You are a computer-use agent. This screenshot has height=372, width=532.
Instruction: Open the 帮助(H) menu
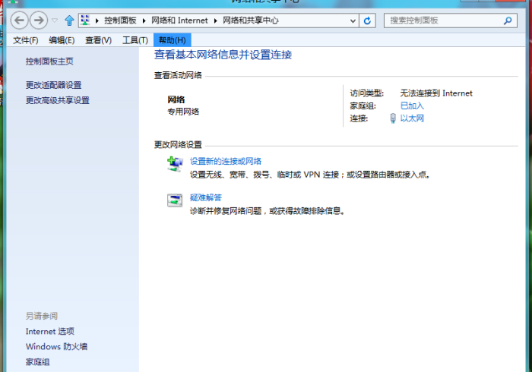coord(173,40)
